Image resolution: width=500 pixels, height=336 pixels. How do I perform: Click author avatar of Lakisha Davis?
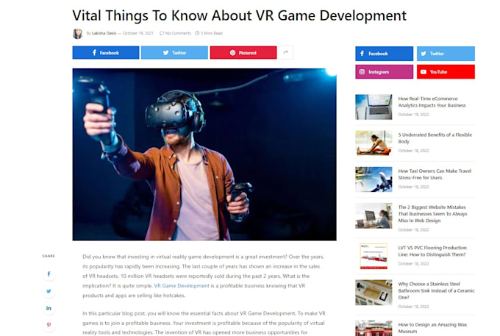coord(77,34)
